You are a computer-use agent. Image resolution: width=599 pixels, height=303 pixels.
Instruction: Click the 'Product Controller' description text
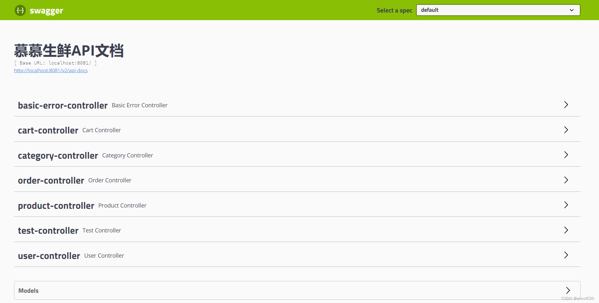click(x=123, y=205)
